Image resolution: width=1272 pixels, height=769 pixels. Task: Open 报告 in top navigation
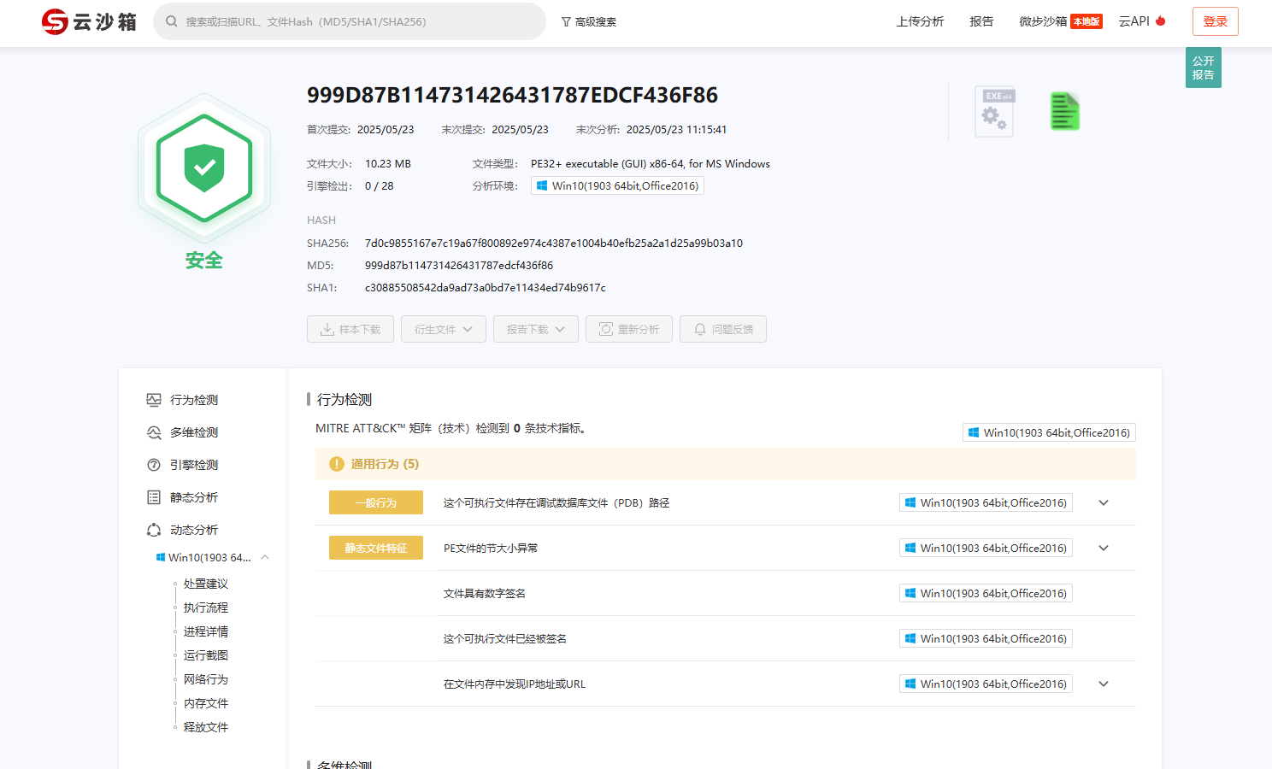[x=981, y=21]
